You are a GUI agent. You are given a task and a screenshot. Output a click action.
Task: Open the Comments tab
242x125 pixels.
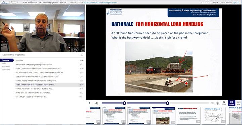click(6, 70)
